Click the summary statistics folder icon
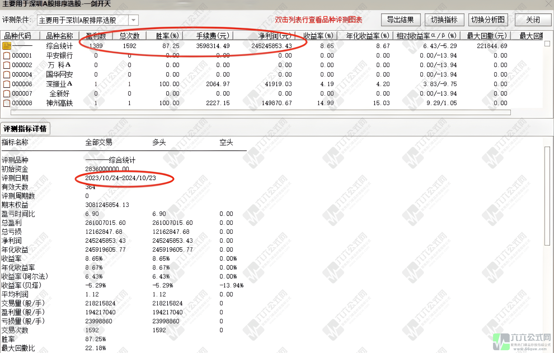 click(7, 46)
